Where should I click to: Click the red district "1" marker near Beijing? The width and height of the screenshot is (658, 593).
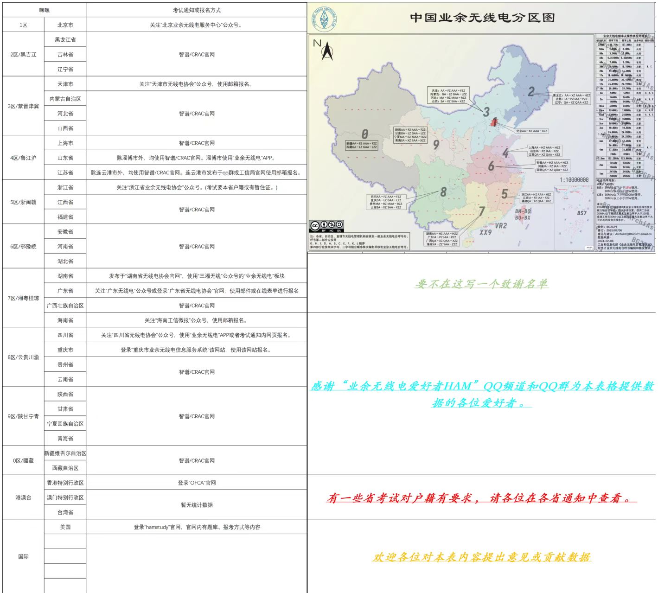coord(494,122)
